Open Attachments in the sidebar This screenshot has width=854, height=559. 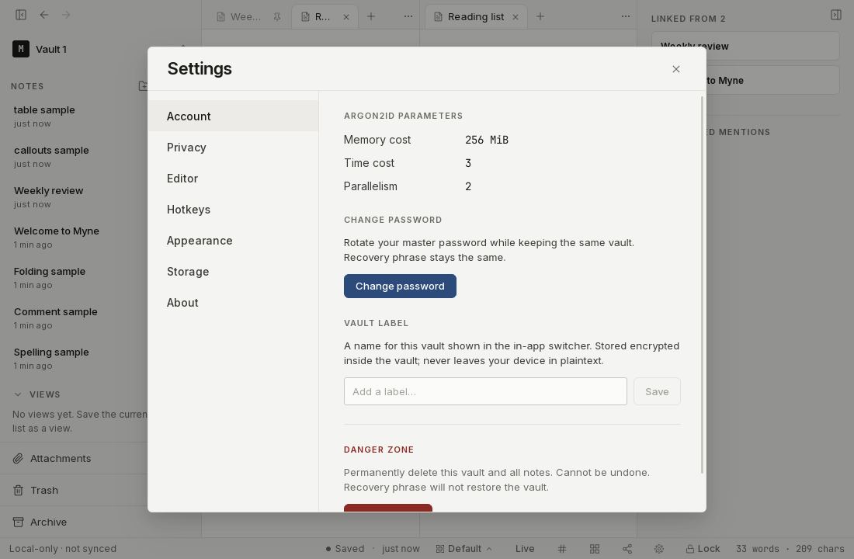(x=74, y=458)
